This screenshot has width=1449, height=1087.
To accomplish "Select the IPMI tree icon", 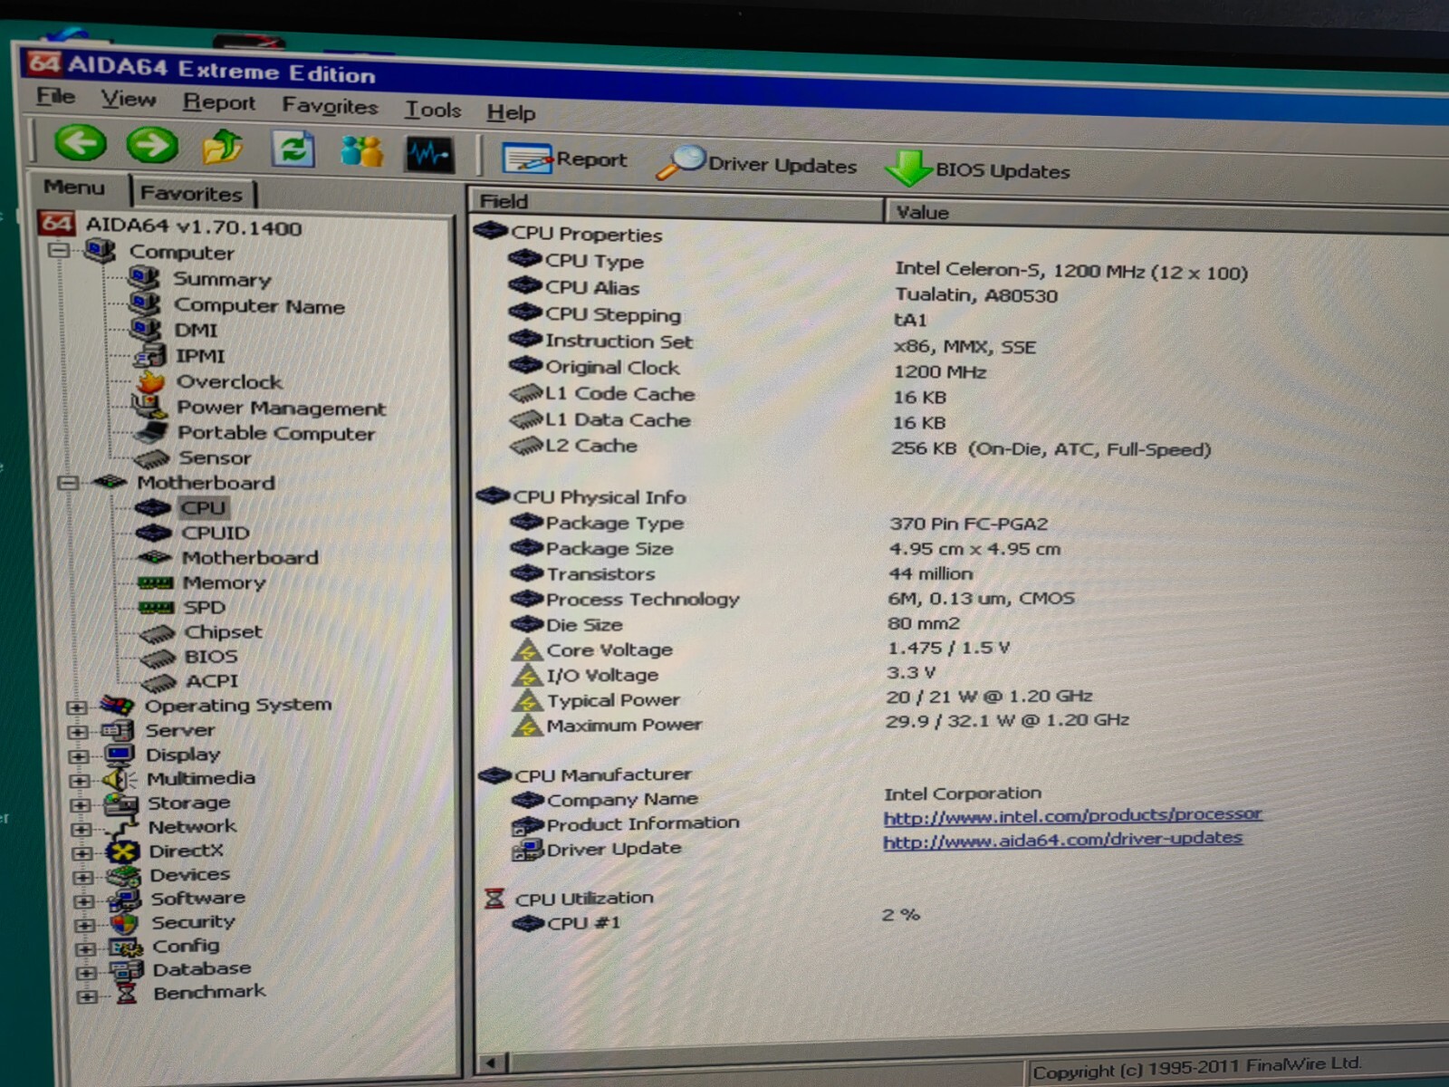I will (x=150, y=355).
